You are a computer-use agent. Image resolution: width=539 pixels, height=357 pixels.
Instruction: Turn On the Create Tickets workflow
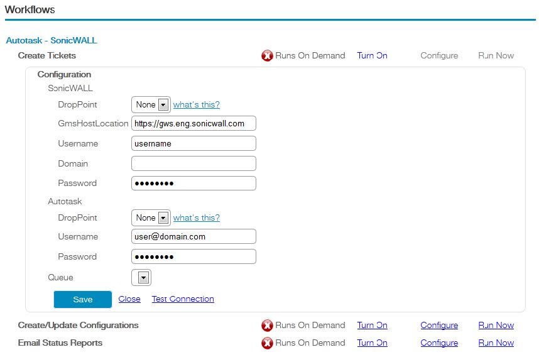coord(373,55)
